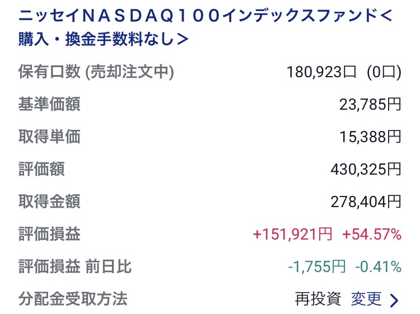Click the 再投資 distribution setting text

[318, 298]
